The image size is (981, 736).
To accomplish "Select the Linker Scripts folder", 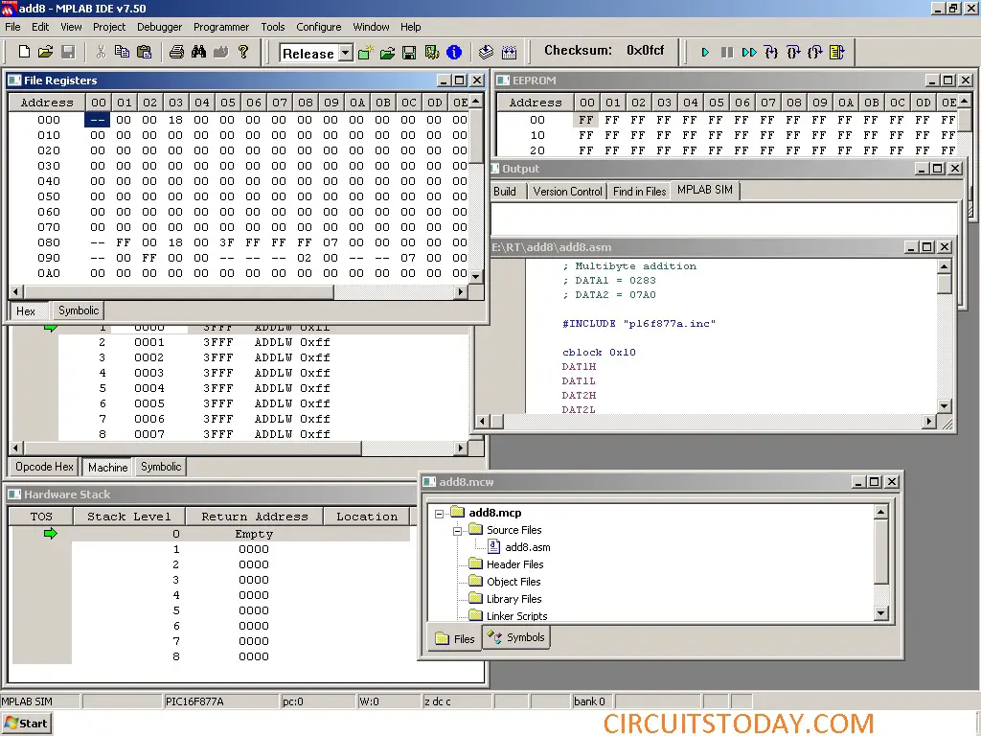I will [x=516, y=616].
